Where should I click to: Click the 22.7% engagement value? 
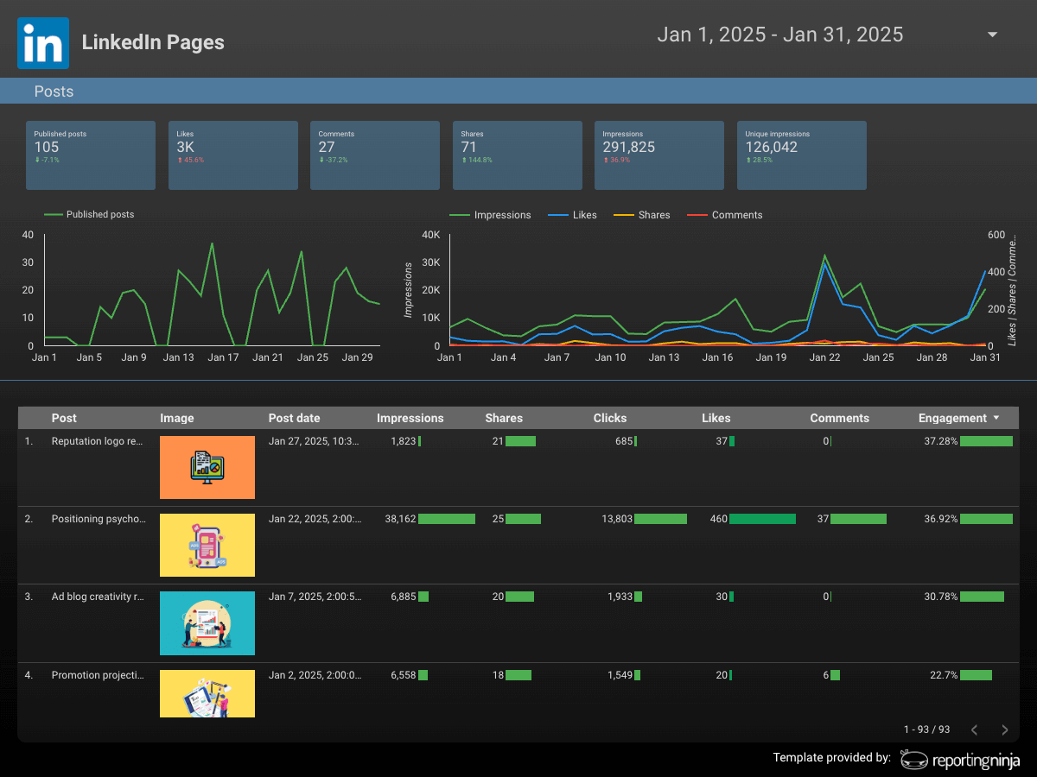pyautogui.click(x=944, y=675)
